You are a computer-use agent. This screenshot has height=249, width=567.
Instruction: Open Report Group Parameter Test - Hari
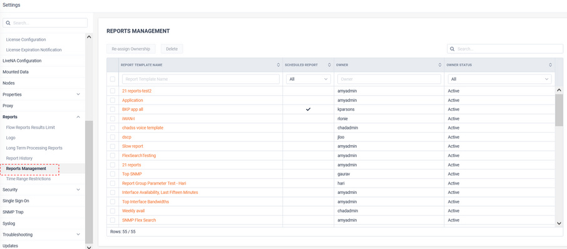click(x=154, y=183)
